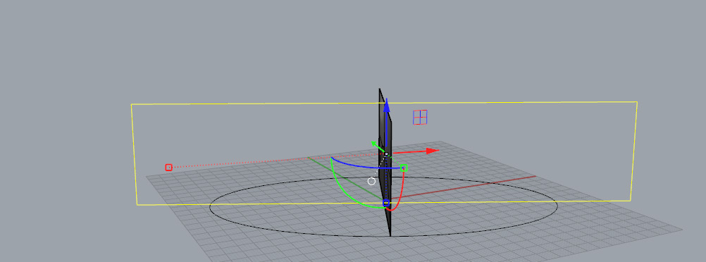Click the blue Z-axis move arrow
The image size is (706, 262).
click(x=386, y=106)
